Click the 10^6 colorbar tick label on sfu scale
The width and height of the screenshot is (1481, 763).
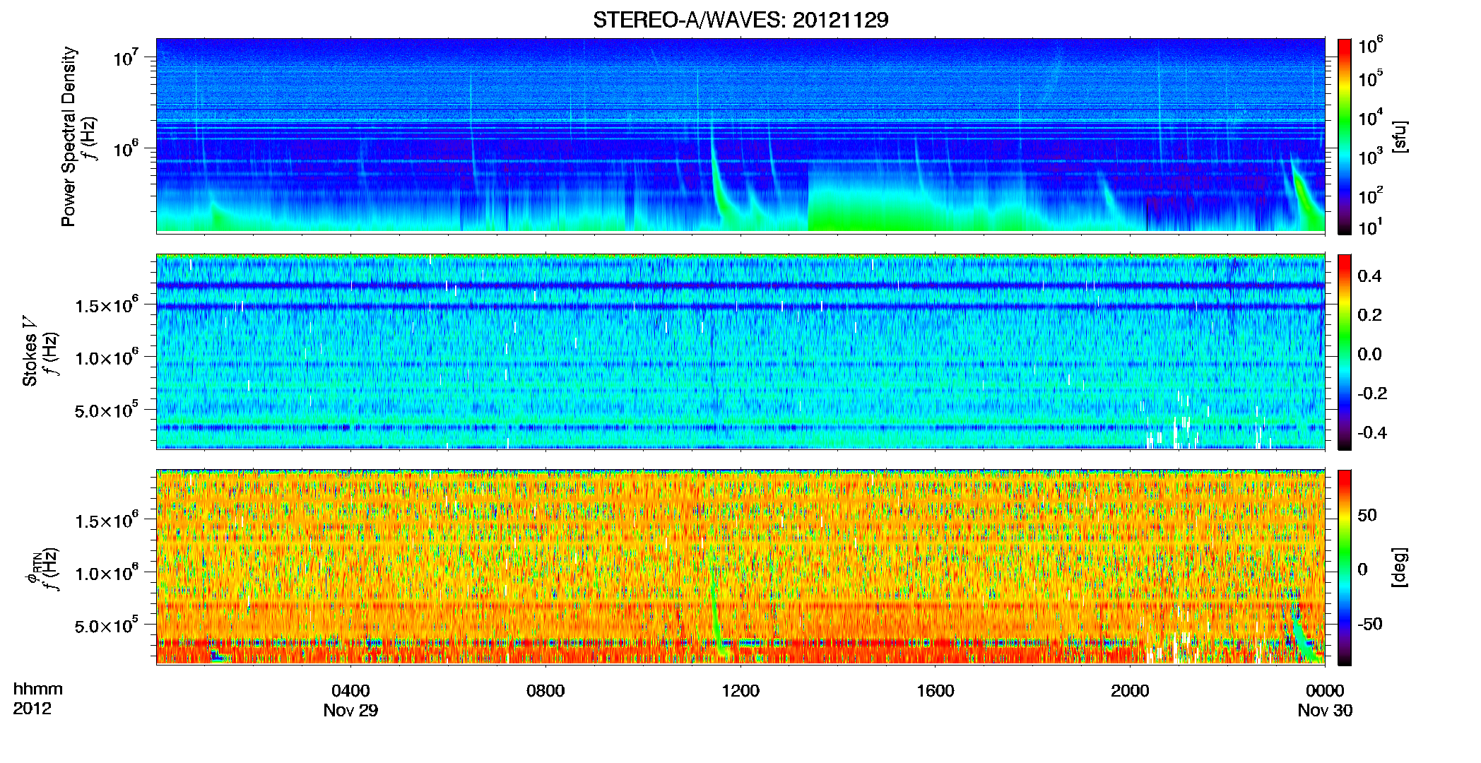click(x=1371, y=46)
